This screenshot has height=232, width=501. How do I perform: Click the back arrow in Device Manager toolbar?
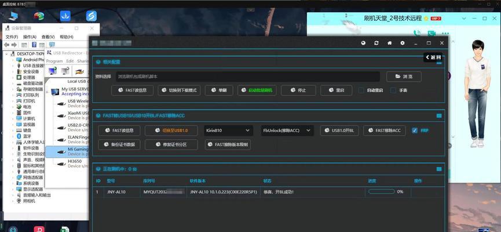coord(6,45)
